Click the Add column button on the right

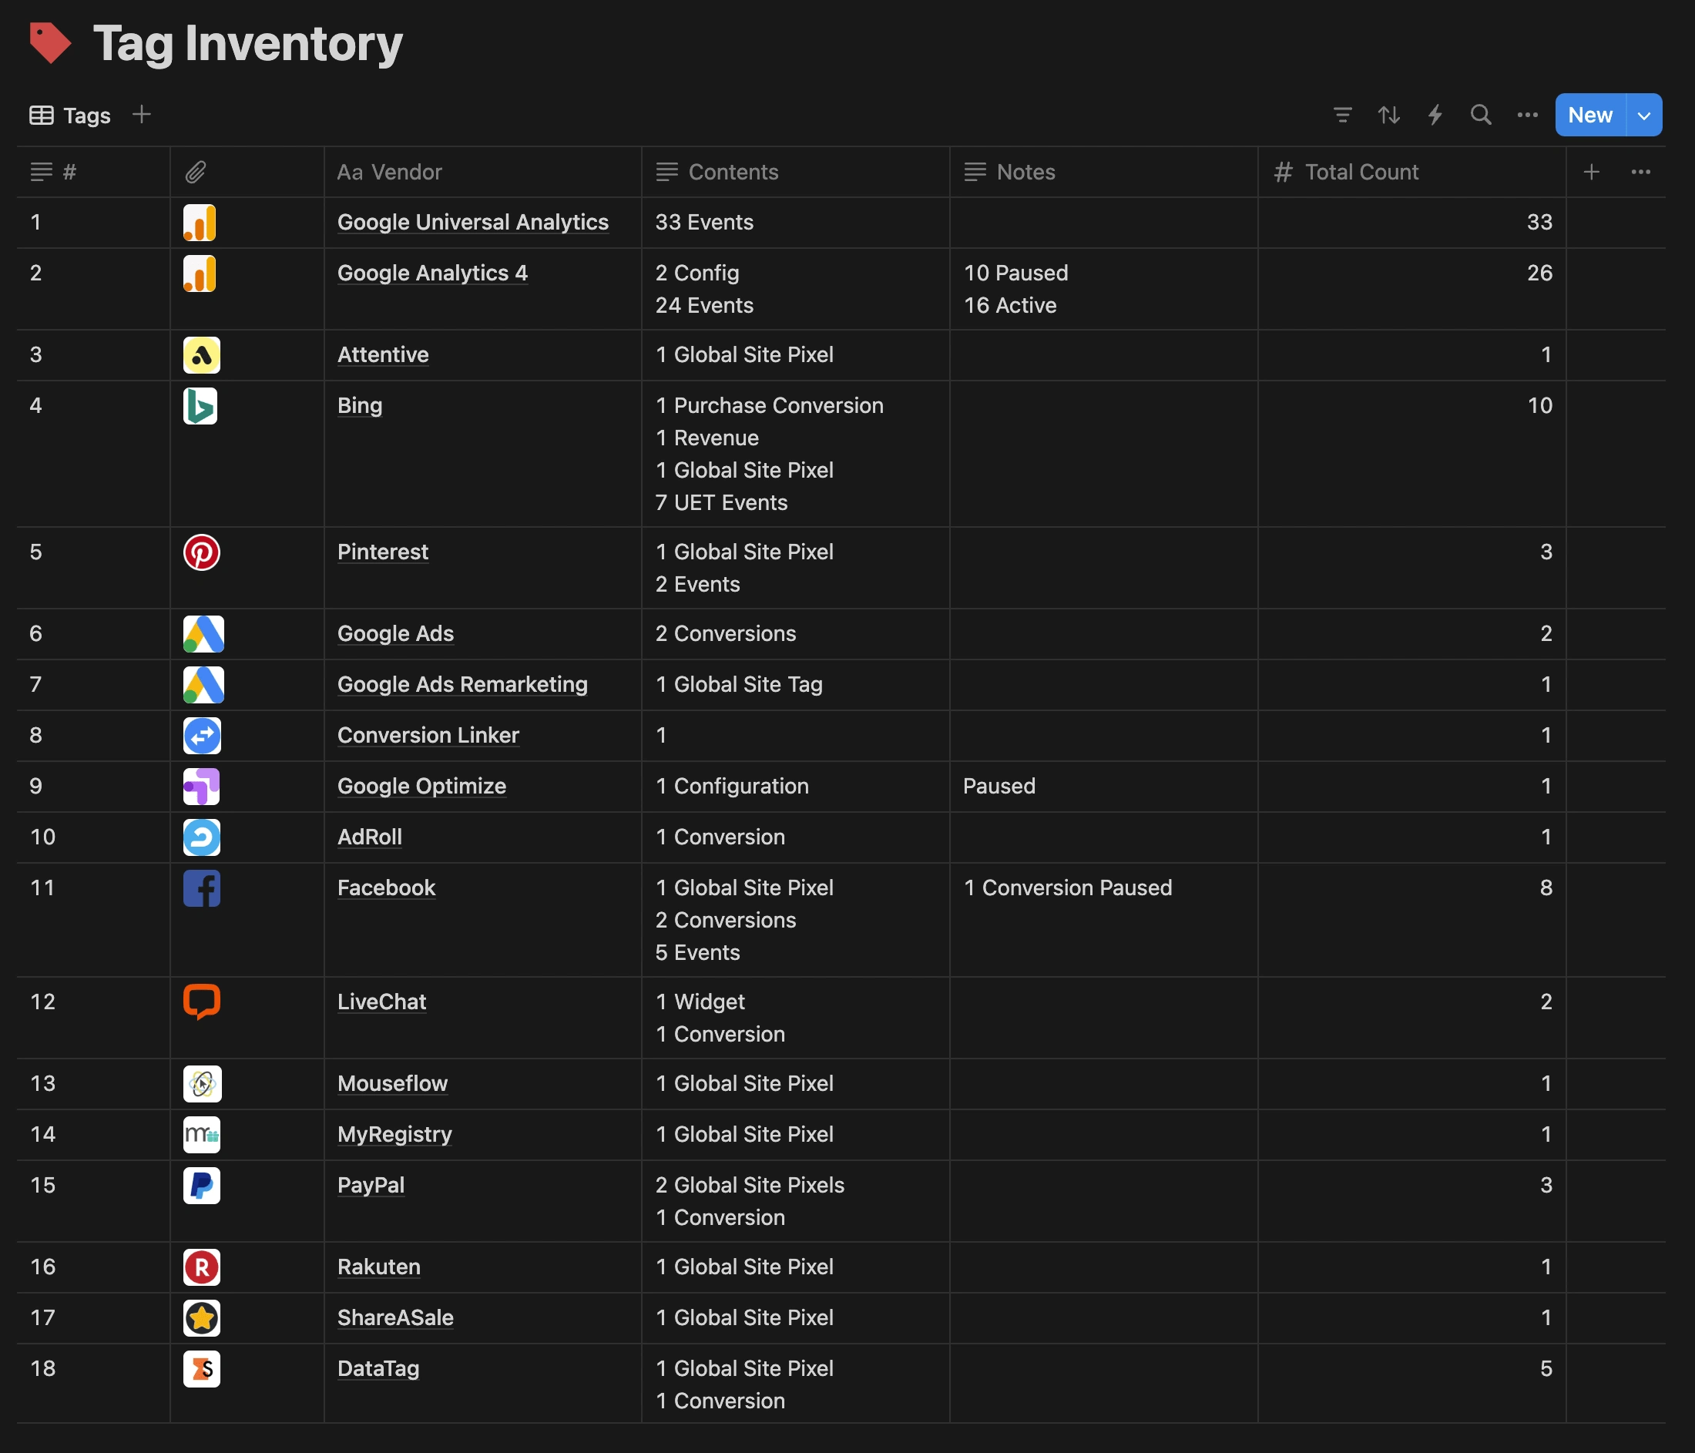click(1591, 170)
